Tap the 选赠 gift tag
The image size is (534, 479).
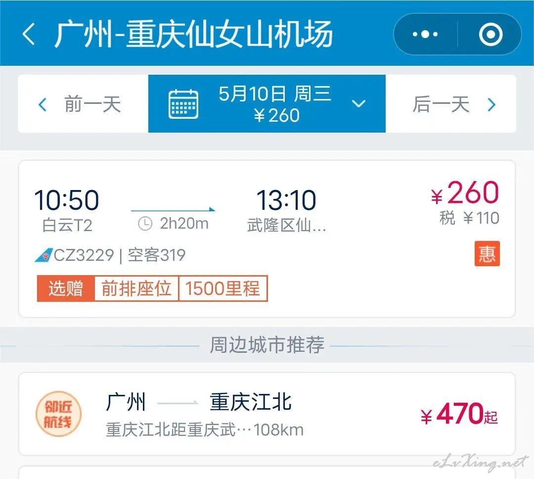66,288
